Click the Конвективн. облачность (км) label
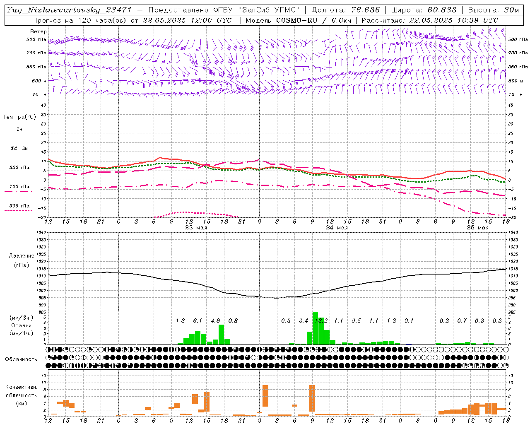 click(x=21, y=395)
